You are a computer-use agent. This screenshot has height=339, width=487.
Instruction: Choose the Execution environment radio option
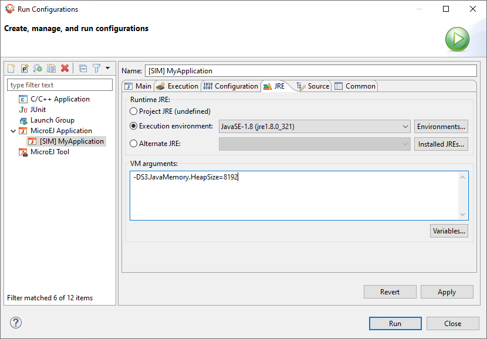[134, 126]
